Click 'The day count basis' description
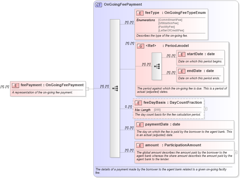 click(168, 115)
